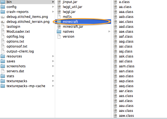Image resolution: width=167 pixels, height=119 pixels.
Task: Click the stats folder icon
Action: click(3, 76)
